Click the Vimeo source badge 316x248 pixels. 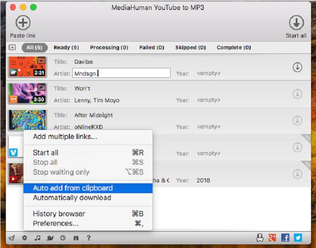13,153
